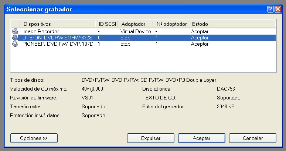This screenshot has height=151, width=286.
Task: Close the Seleccionar grabador dialog
Action: [278, 9]
